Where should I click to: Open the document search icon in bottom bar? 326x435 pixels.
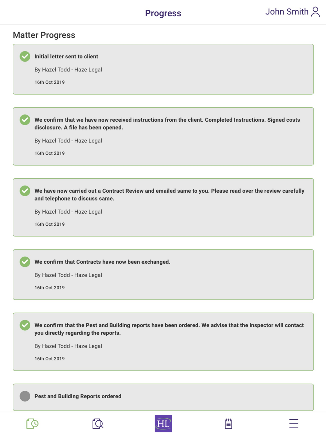pos(97,424)
